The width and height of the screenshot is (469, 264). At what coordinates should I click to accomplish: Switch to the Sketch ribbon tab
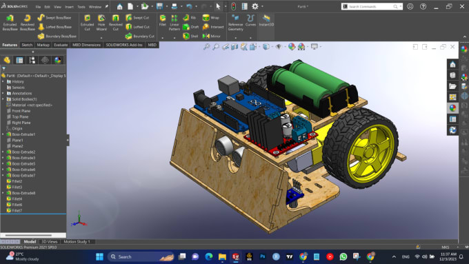pyautogui.click(x=27, y=45)
